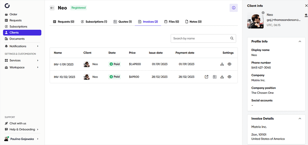Open quote icon for INV-10/02/2023

[214, 77]
